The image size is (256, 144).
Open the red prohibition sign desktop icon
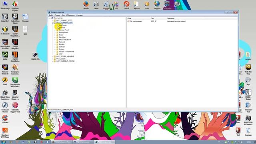pyautogui.click(x=126, y=5)
